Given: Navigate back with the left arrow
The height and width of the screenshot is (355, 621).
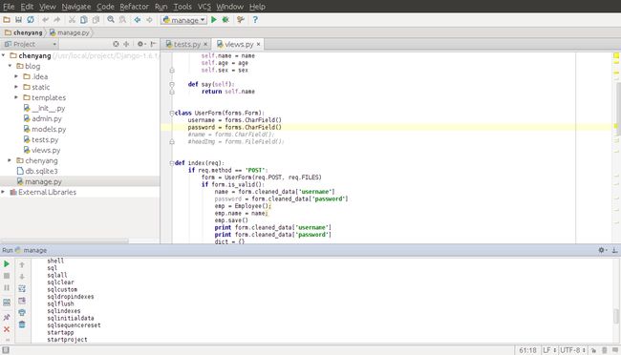Looking at the screenshot, I should pos(138,20).
